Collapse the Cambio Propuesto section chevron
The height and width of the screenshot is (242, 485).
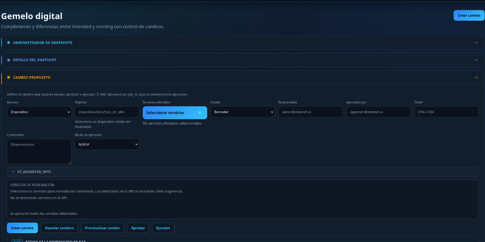tap(476, 77)
